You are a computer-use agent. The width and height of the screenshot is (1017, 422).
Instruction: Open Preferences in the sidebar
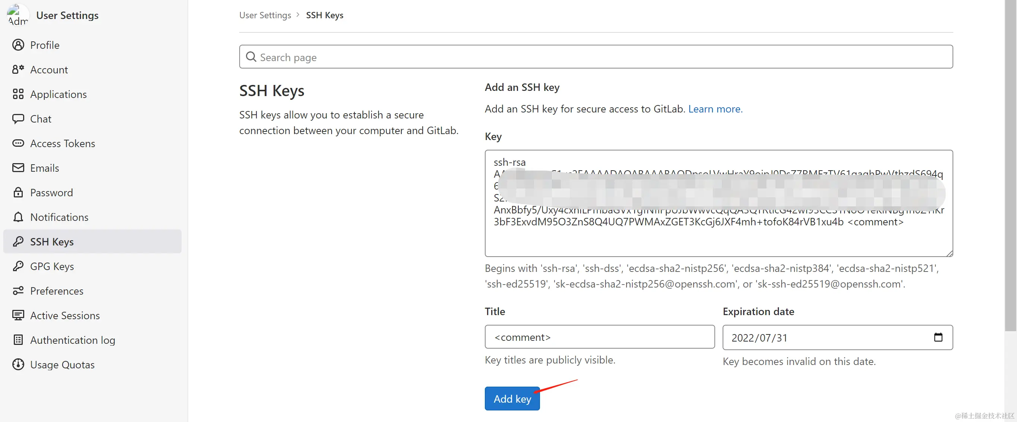56,291
